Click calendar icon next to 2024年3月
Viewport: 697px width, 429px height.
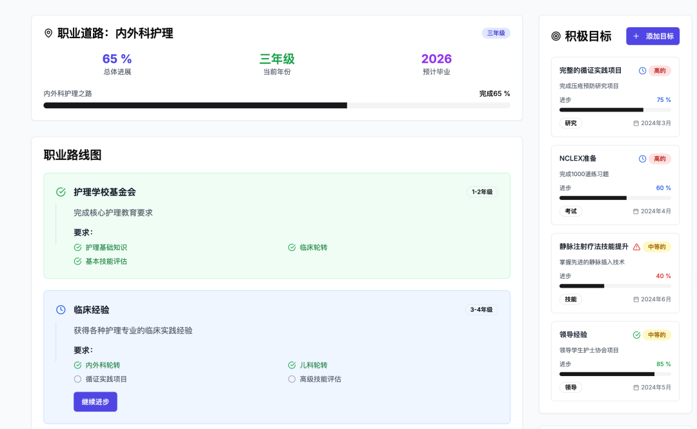pos(636,123)
